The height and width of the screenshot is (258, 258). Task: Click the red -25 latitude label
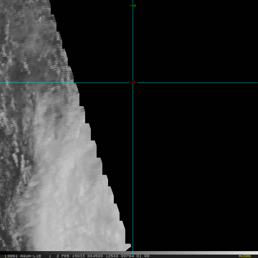[x=132, y=83]
